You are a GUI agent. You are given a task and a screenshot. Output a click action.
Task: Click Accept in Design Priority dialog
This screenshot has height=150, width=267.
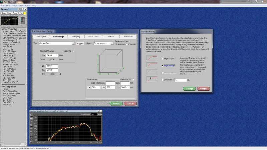(x=189, y=89)
